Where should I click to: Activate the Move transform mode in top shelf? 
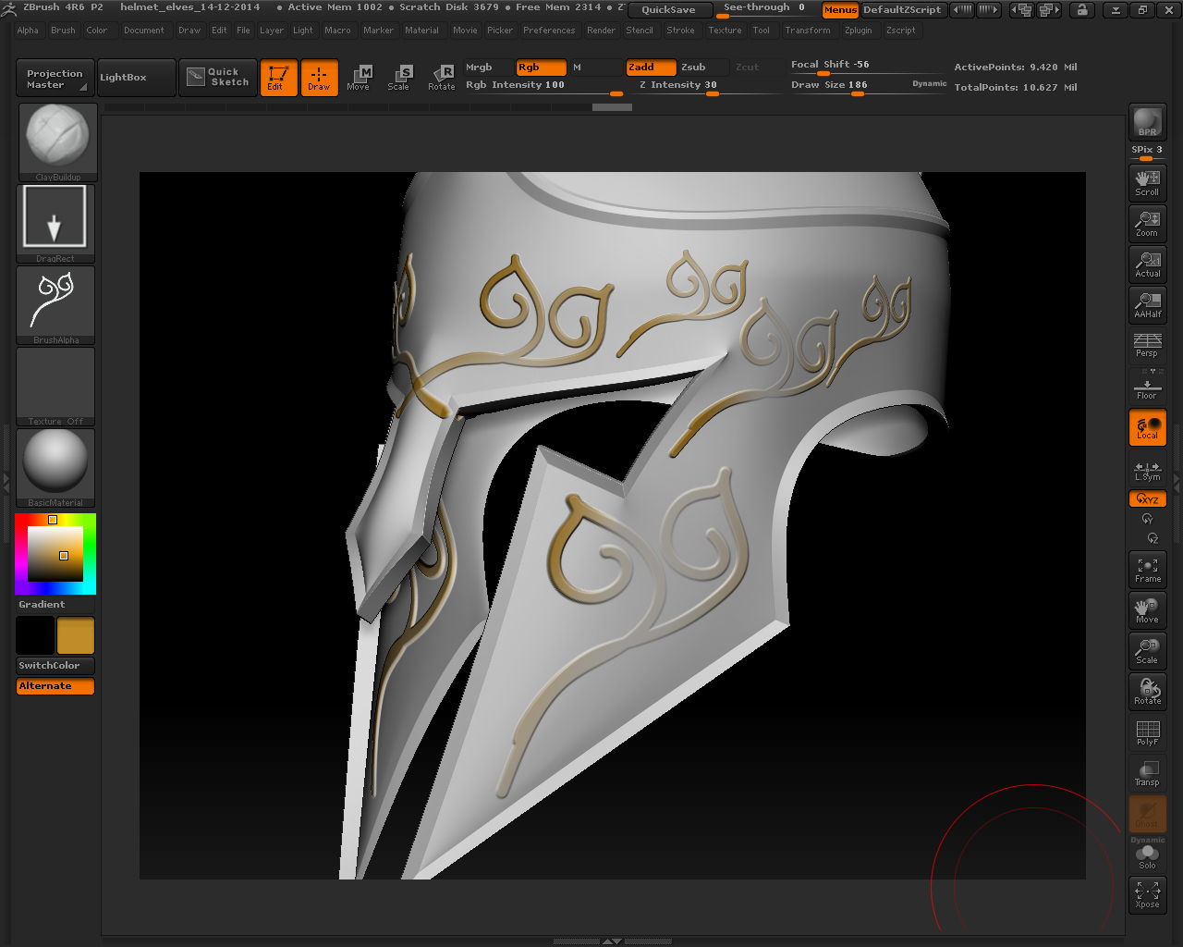[359, 78]
